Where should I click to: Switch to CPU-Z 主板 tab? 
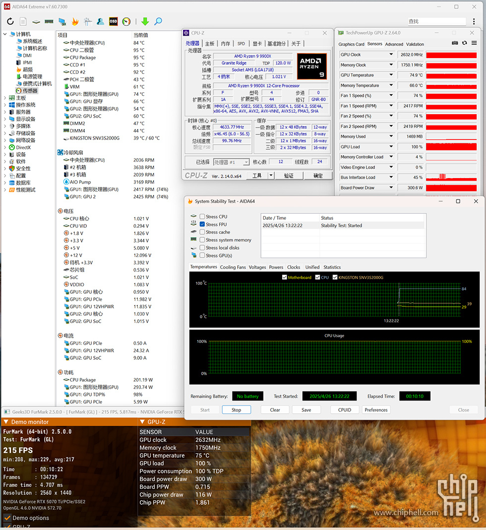coord(210,44)
